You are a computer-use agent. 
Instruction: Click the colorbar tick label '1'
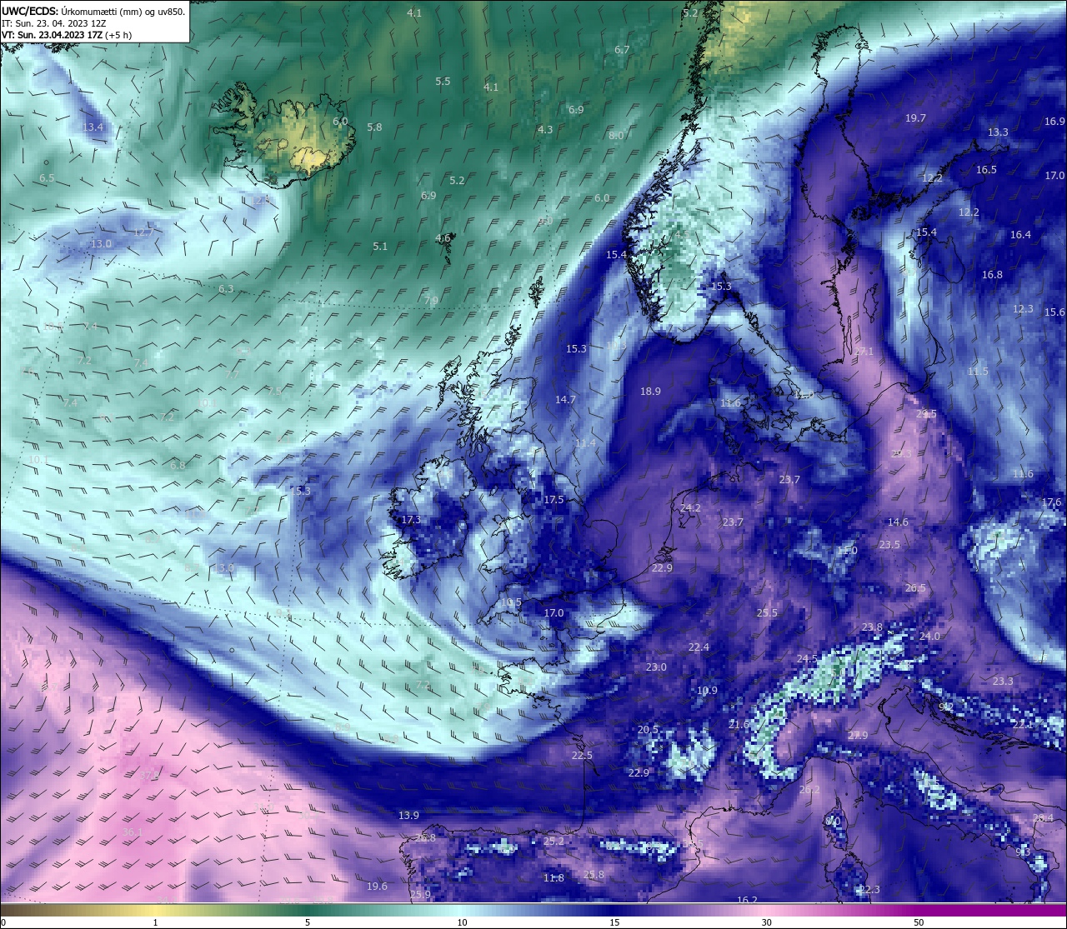point(155,922)
